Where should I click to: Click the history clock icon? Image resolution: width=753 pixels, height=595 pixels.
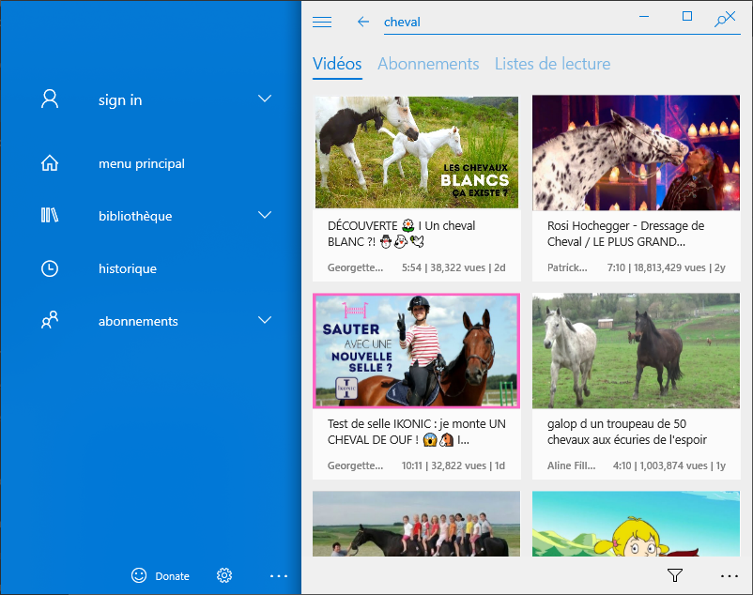click(50, 268)
